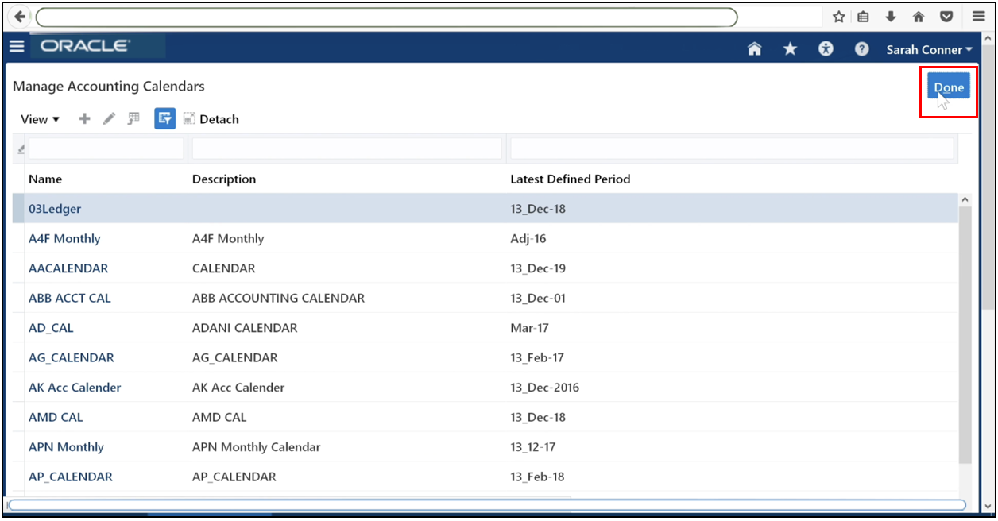Click the Done button
The image size is (998, 521).
[948, 87]
